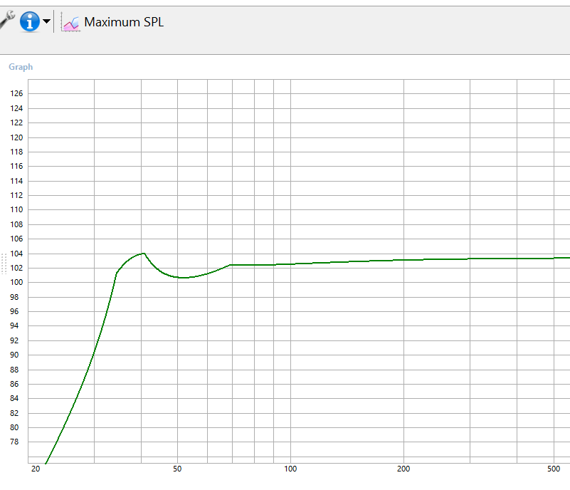Image resolution: width=570 pixels, height=490 pixels.
Task: Open the dropdown arrow beside info icon
Action: pos(46,21)
